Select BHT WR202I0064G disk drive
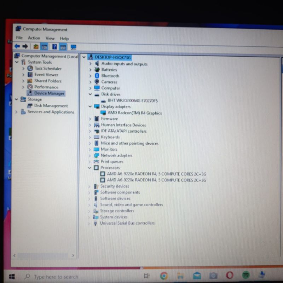Viewport: 283px width, 283px height. coord(132,100)
